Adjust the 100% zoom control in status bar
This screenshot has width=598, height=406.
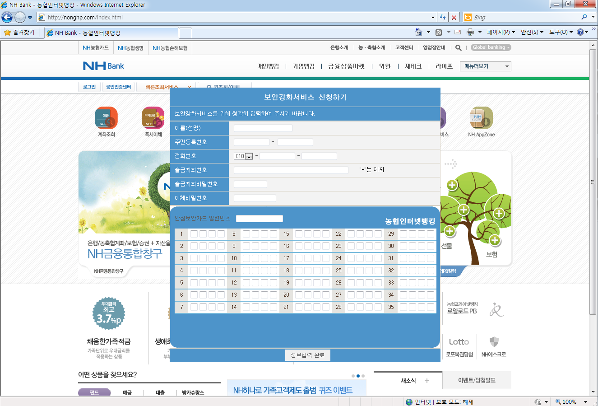571,401
